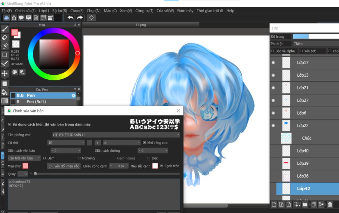Image resolution: width=339 pixels, height=213 pixels.
Task: Click the Độ trong opacity bar
Action: click(x=316, y=36)
